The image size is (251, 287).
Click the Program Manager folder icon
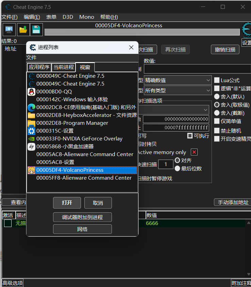click(31, 123)
